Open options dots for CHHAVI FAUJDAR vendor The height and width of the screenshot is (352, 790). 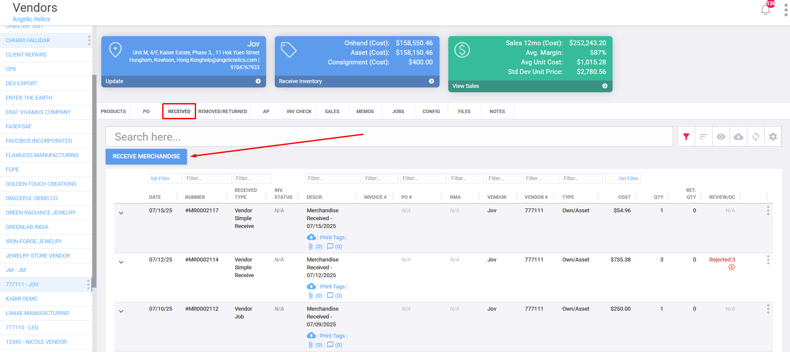(89, 40)
